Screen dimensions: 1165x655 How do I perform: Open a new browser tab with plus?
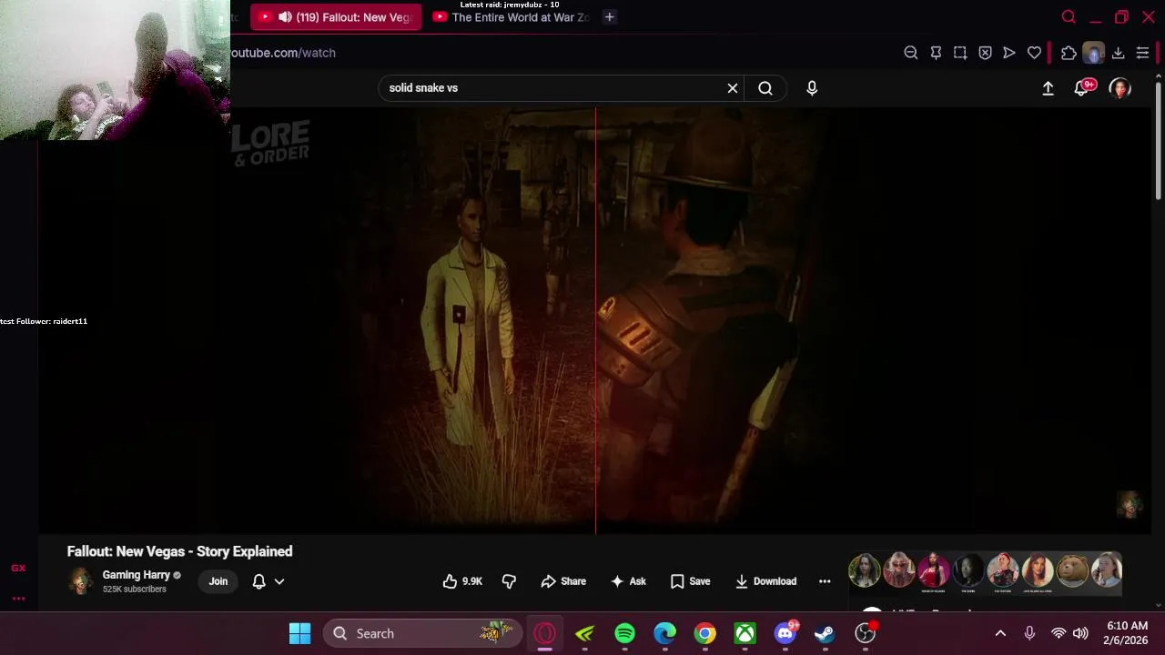tap(610, 16)
